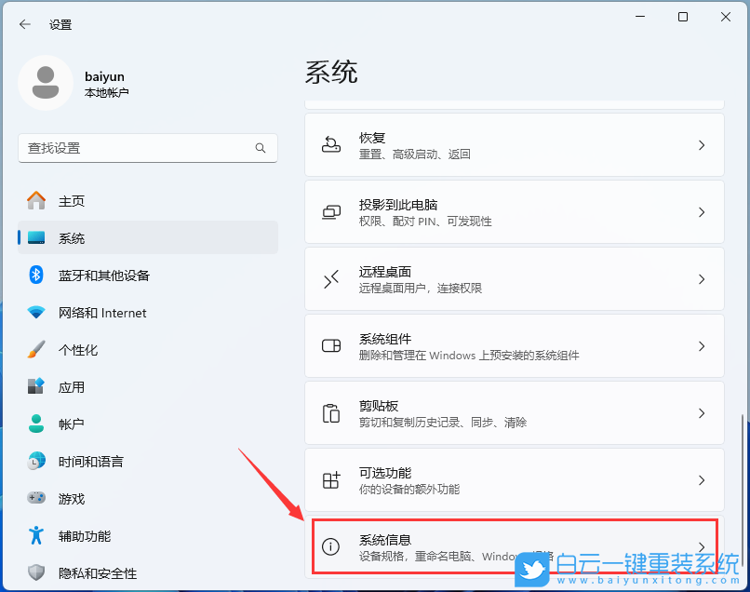Expand the 恢复 settings row chevron
Viewport: 750px width, 592px height.
pos(701,145)
